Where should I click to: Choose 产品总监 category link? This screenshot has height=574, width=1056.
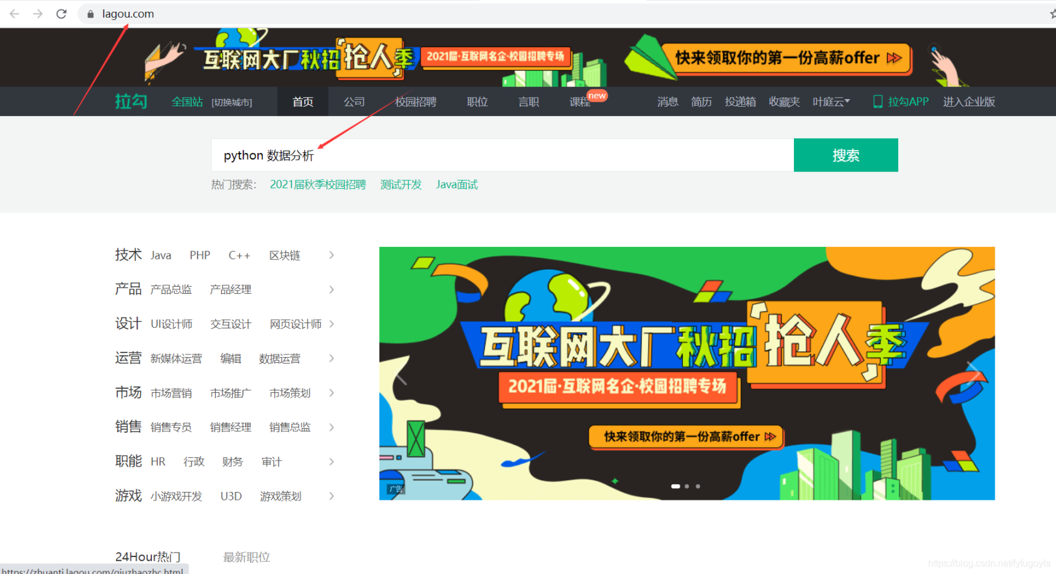[x=171, y=289]
